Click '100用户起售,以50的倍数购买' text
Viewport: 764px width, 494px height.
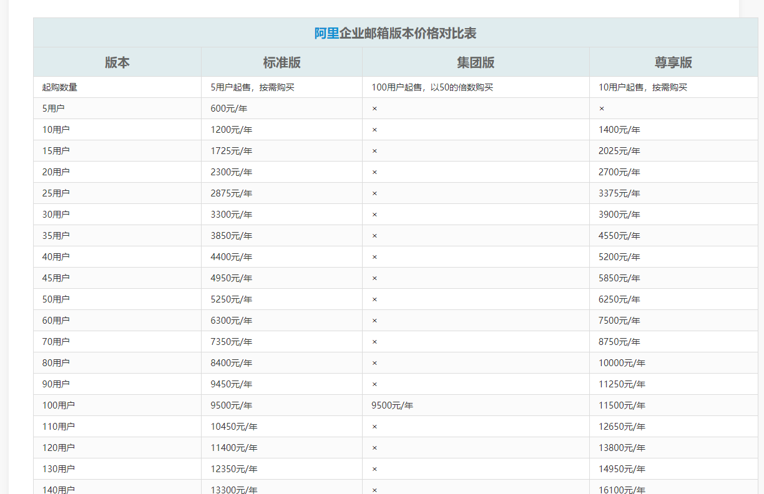pyautogui.click(x=432, y=87)
